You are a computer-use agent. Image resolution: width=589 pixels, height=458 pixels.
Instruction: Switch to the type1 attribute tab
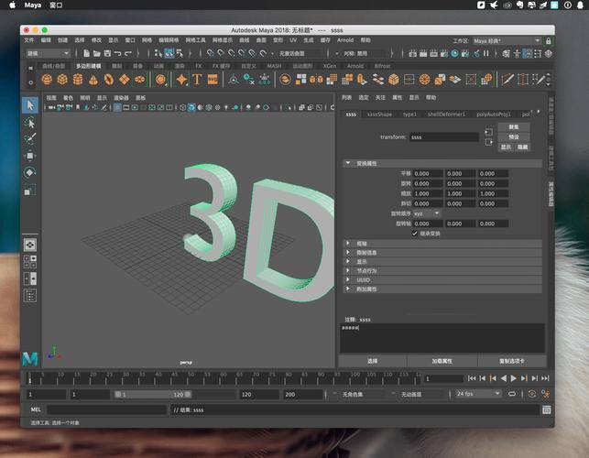coord(409,114)
